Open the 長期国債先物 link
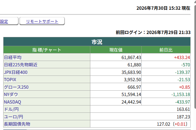 [17, 124]
